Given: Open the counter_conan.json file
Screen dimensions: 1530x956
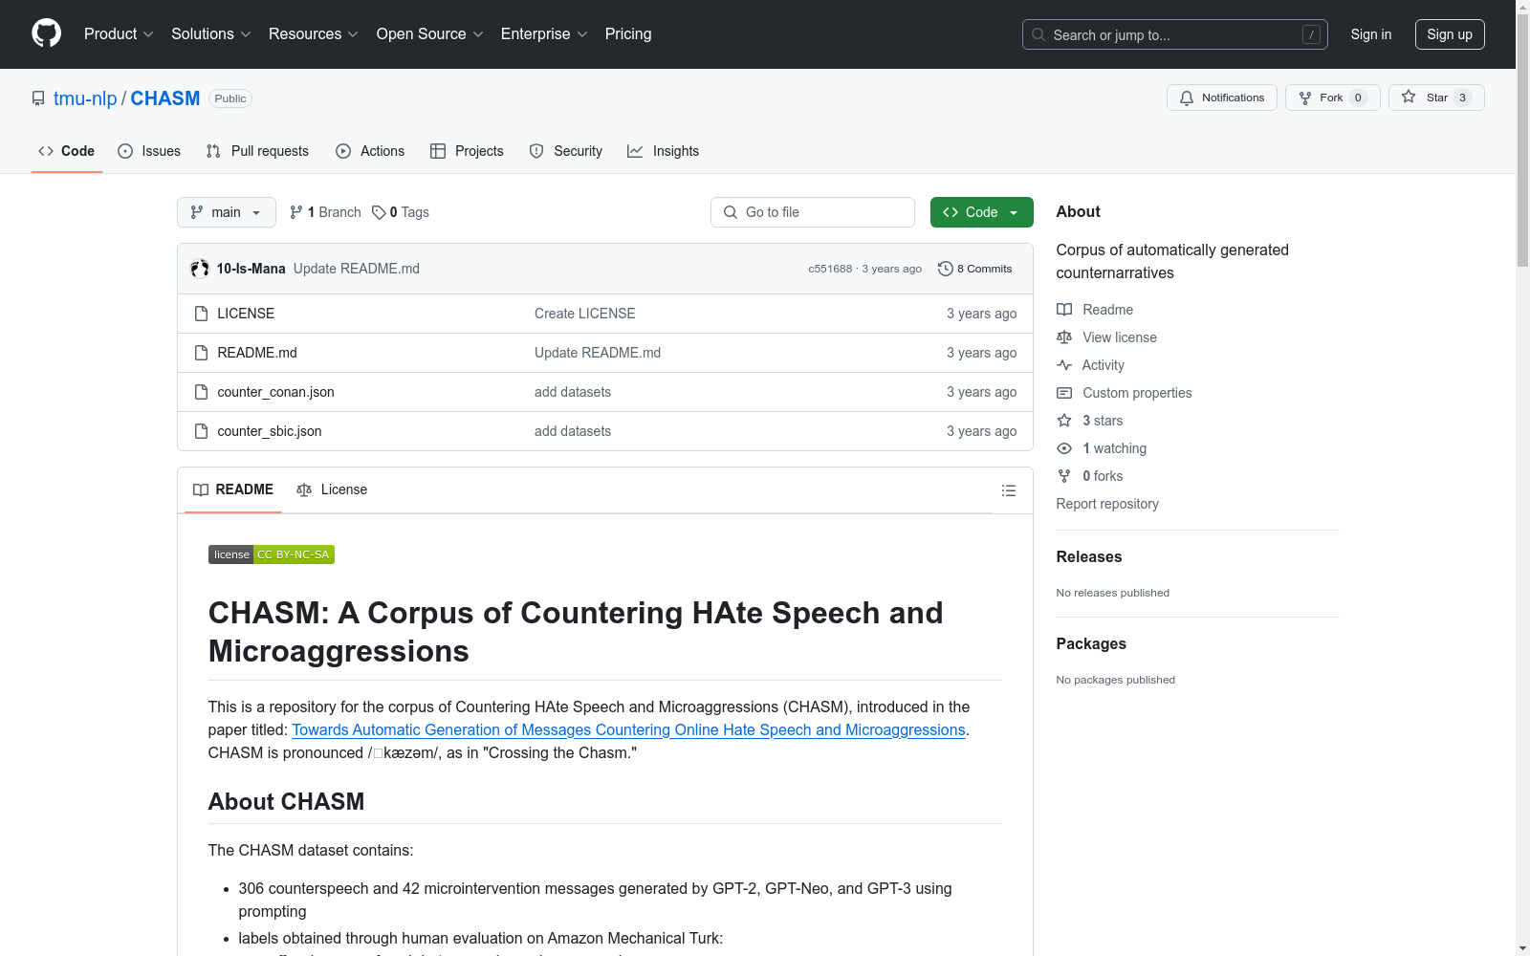Looking at the screenshot, I should tap(275, 392).
